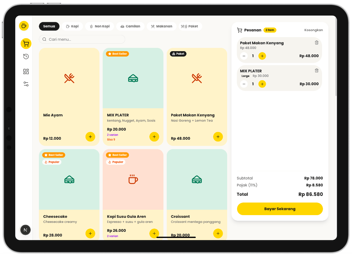352x254 pixels.
Task: Click the 2 varian text on MIX PLATER
Action: [113, 135]
